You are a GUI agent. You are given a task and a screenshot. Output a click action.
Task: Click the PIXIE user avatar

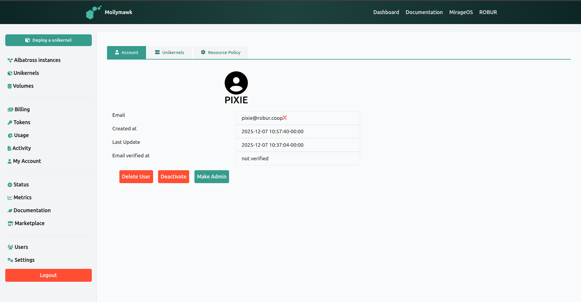(236, 83)
